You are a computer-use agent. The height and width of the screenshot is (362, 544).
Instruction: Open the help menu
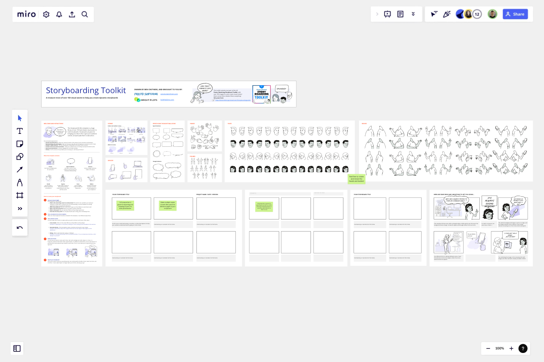[523, 348]
